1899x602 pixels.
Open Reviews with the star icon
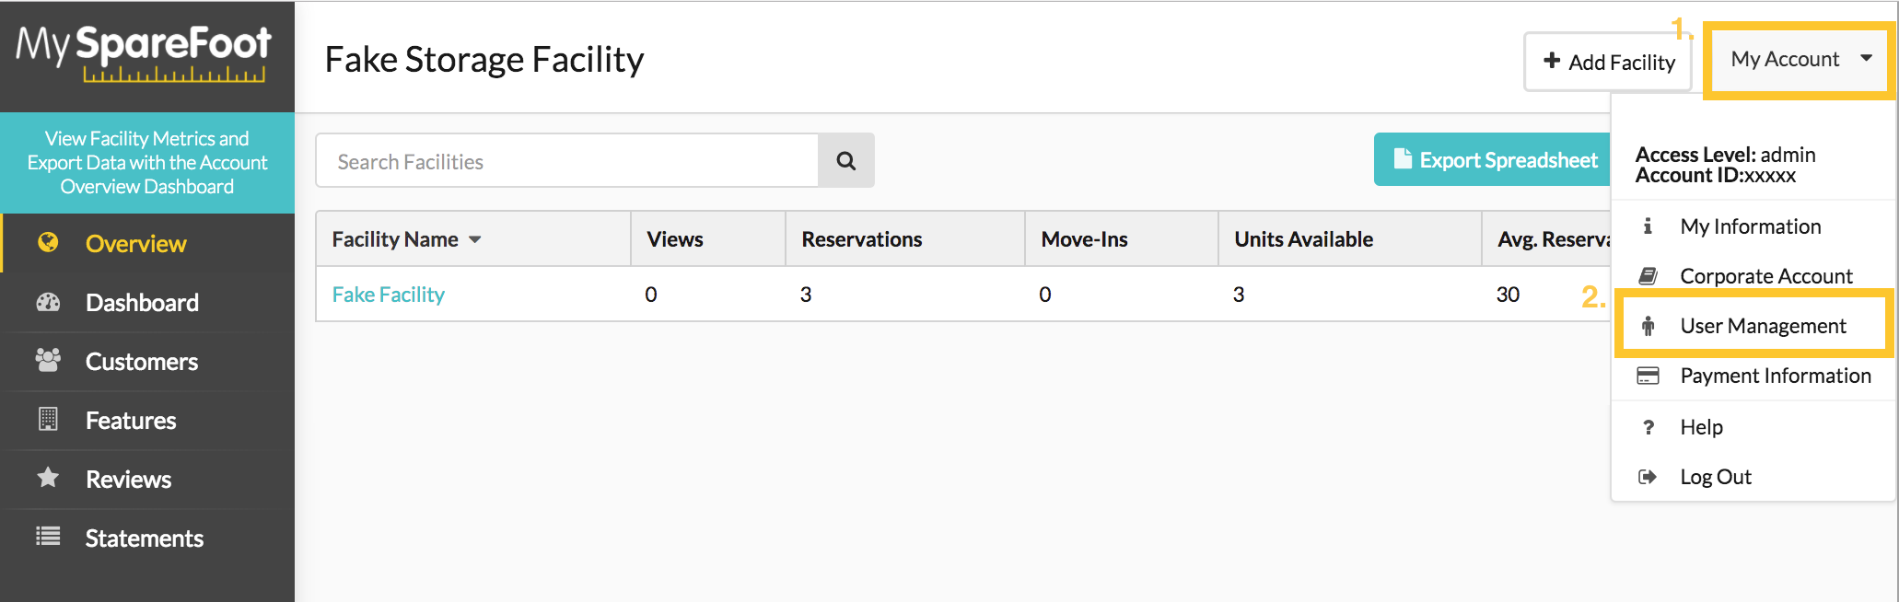pyautogui.click(x=48, y=478)
